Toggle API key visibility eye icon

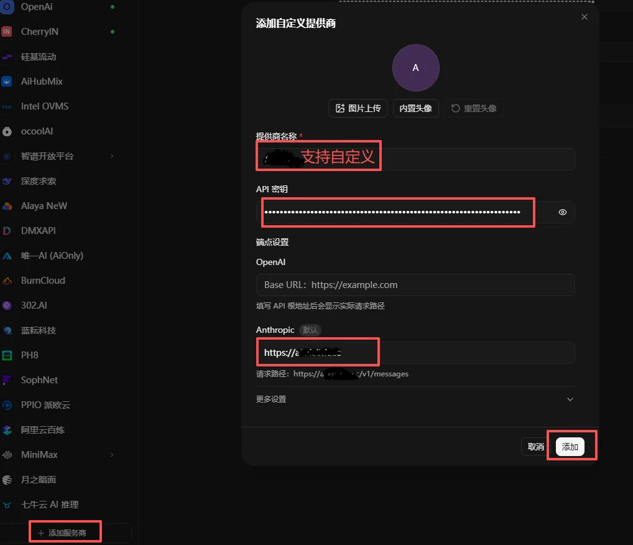click(562, 212)
